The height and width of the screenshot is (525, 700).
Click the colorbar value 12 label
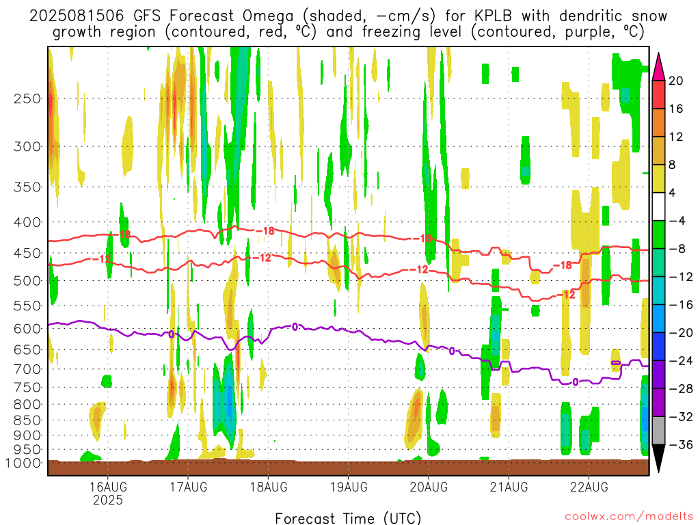(676, 137)
